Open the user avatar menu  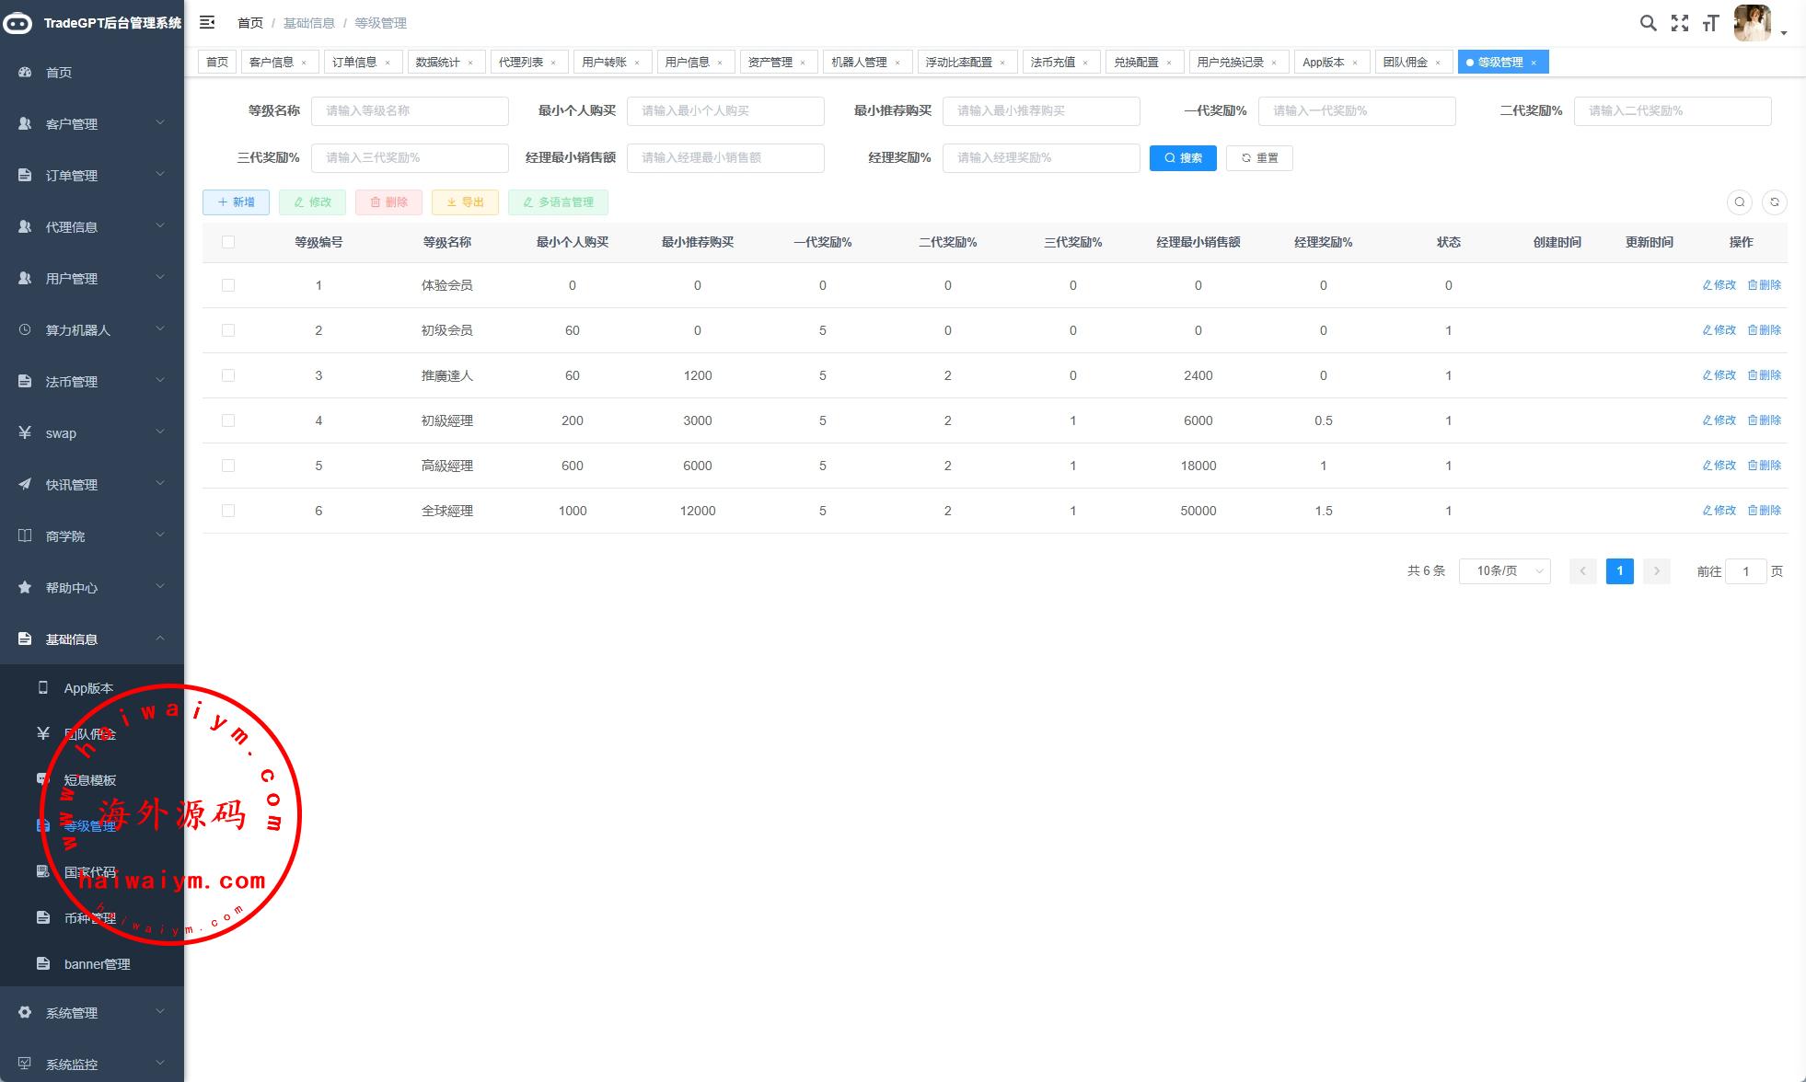(x=1753, y=23)
